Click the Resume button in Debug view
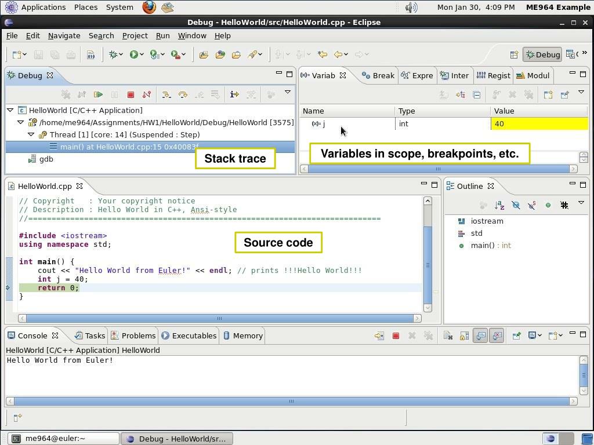Screen dimensions: 594x445 click(x=98, y=94)
